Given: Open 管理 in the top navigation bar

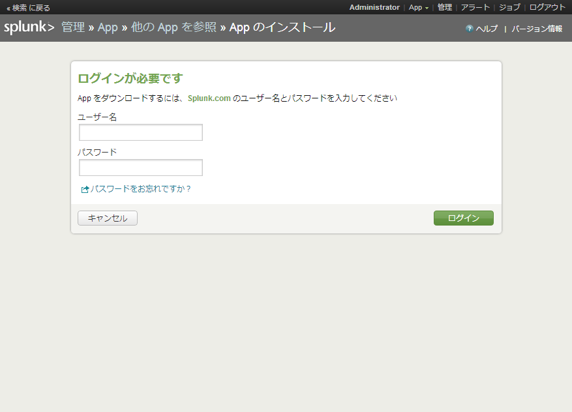Looking at the screenshot, I should [445, 7].
